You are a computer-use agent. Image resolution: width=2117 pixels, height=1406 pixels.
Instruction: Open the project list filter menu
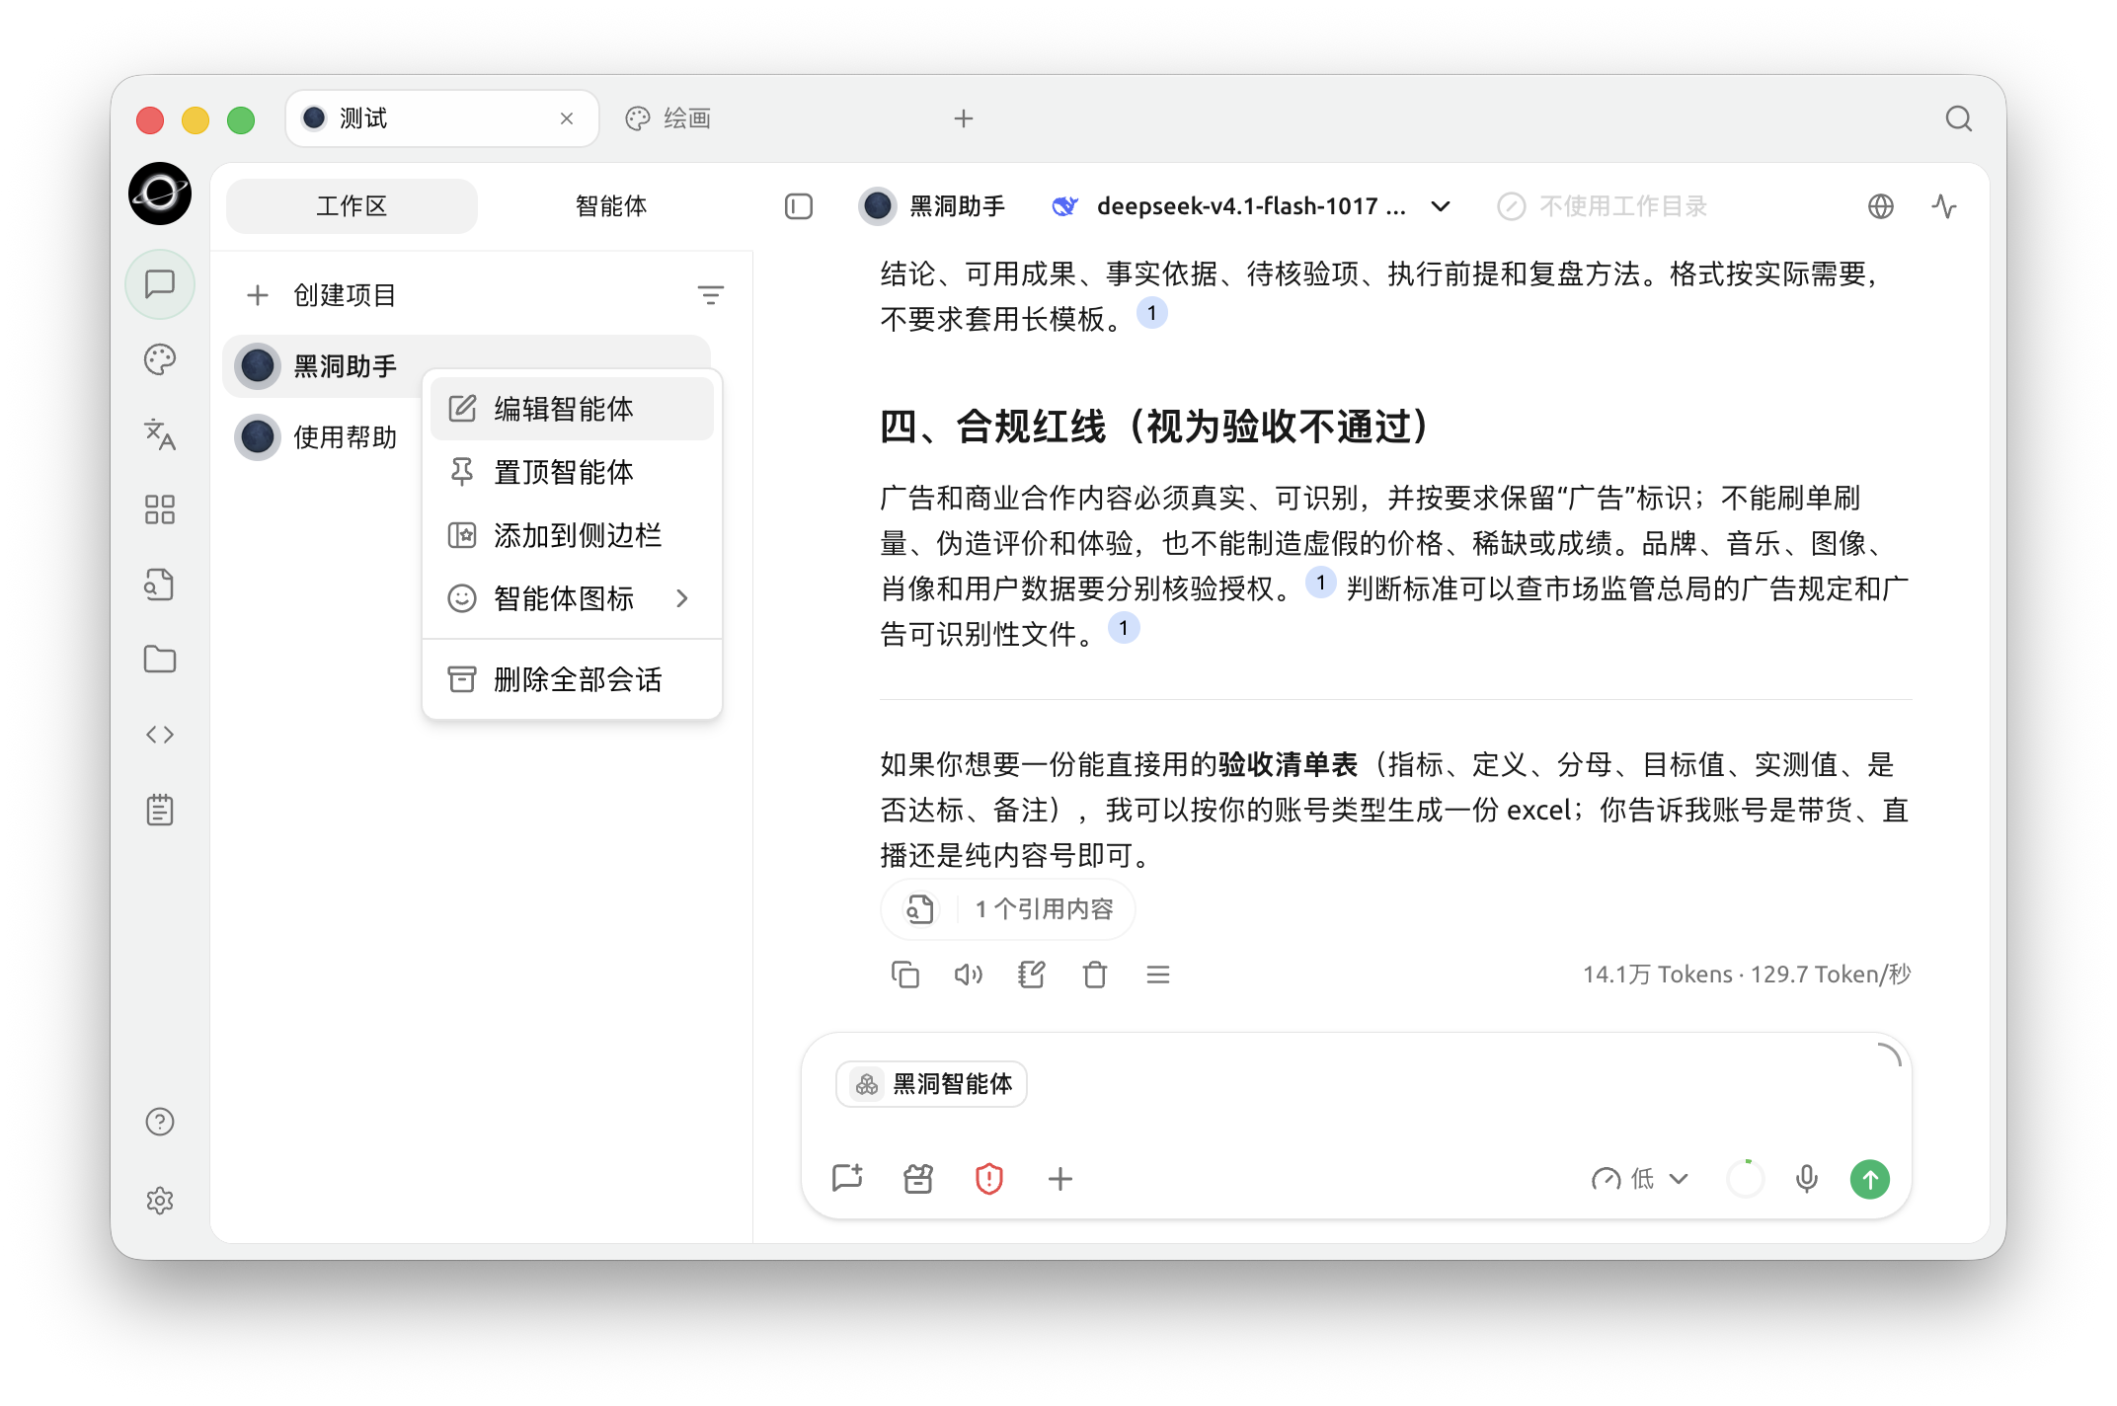coord(711,295)
